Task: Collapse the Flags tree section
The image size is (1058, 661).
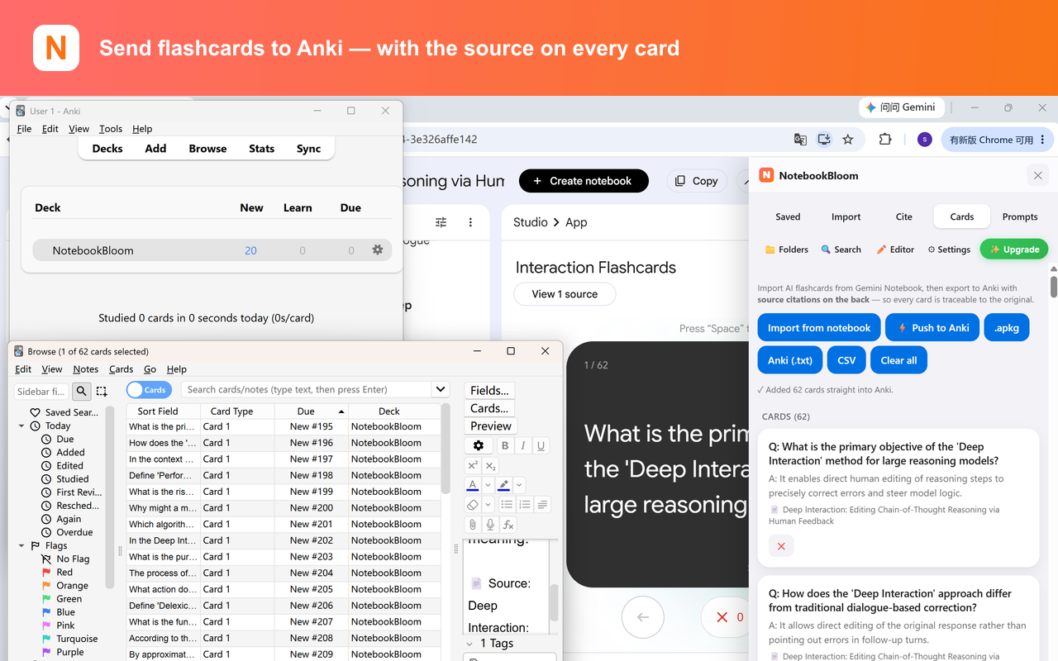Action: click(21, 545)
